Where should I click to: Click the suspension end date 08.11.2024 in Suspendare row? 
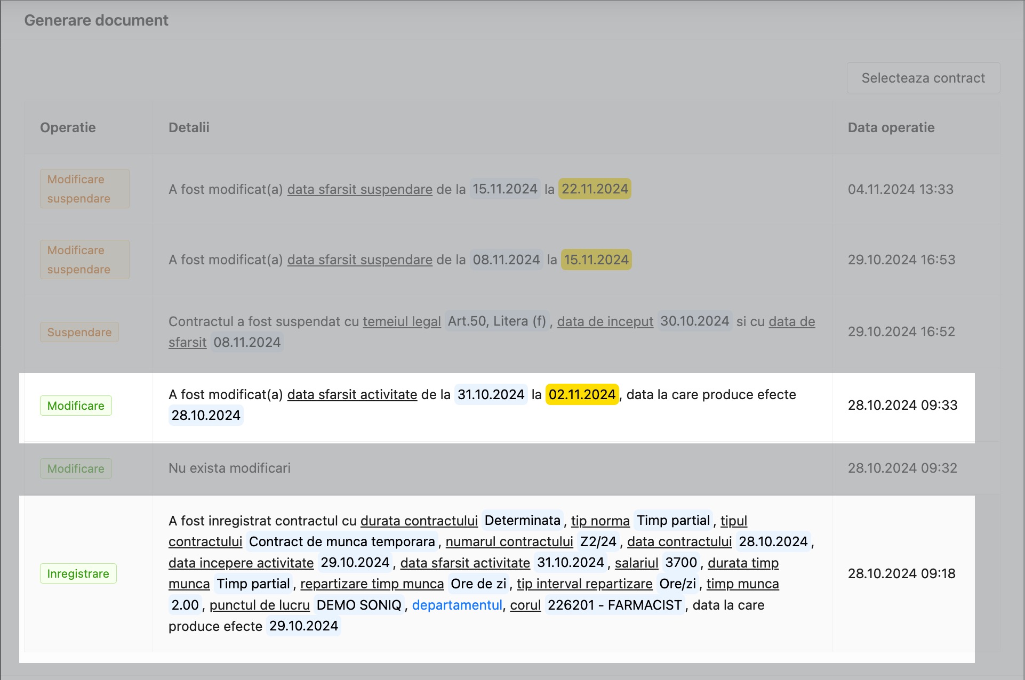coord(247,342)
